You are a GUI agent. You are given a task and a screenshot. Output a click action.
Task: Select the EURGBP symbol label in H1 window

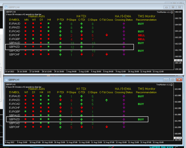click(15, 112)
